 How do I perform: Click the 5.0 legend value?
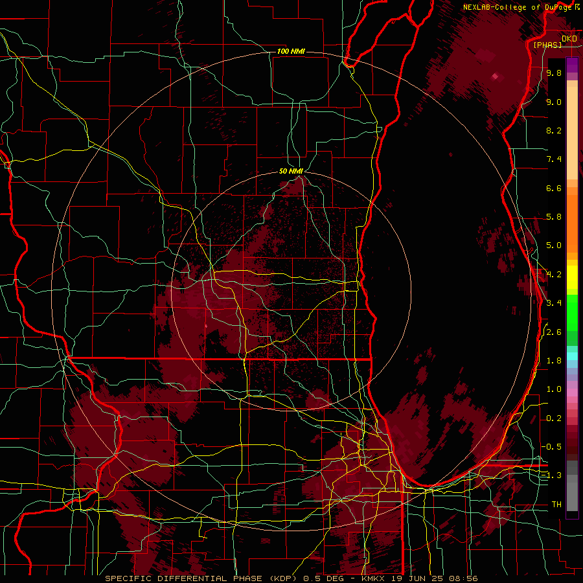(554, 246)
